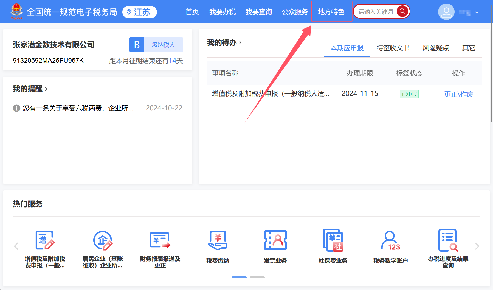The image size is (493, 290).
Task: Switch to the 待签收文书 tab
Action: pos(393,48)
